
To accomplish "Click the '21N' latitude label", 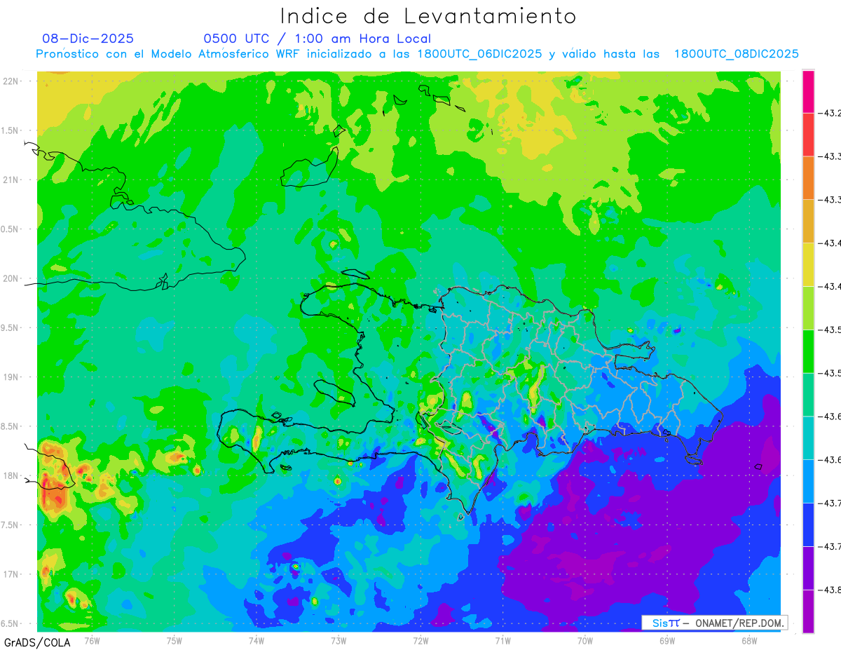I will point(11,180).
